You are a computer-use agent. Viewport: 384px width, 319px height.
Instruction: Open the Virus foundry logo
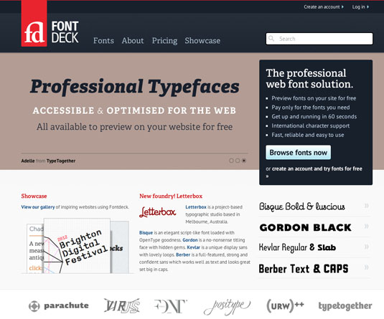122,306
